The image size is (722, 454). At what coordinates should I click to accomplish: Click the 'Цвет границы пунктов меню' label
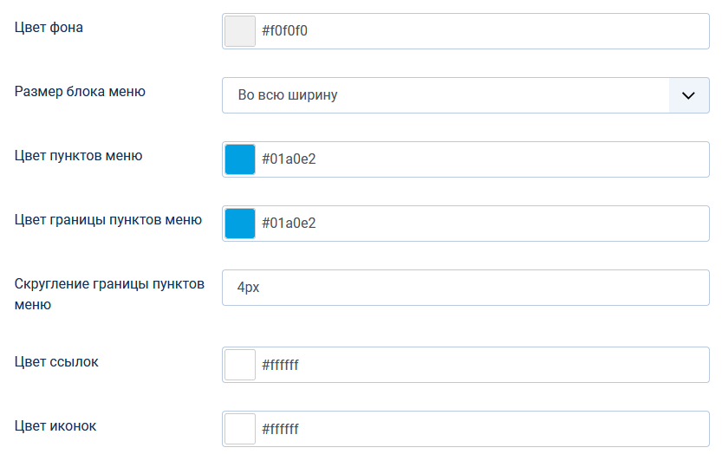108,220
